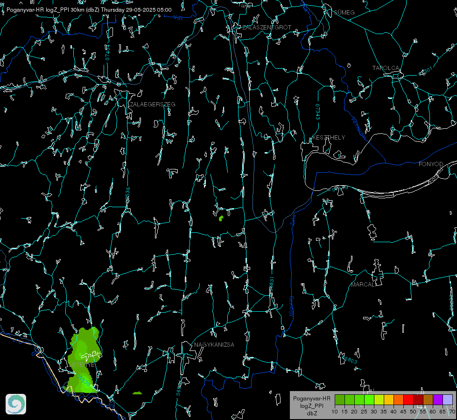
Task: Pick the 35–40 dBZ yellow swatch
Action: pyautogui.click(x=389, y=399)
